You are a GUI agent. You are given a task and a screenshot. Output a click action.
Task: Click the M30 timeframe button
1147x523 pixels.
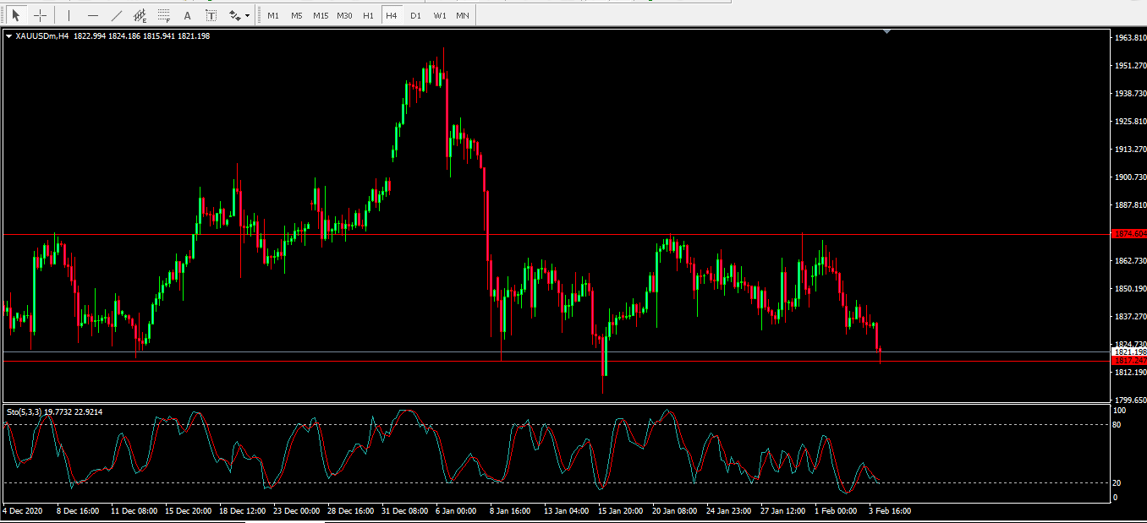point(344,15)
